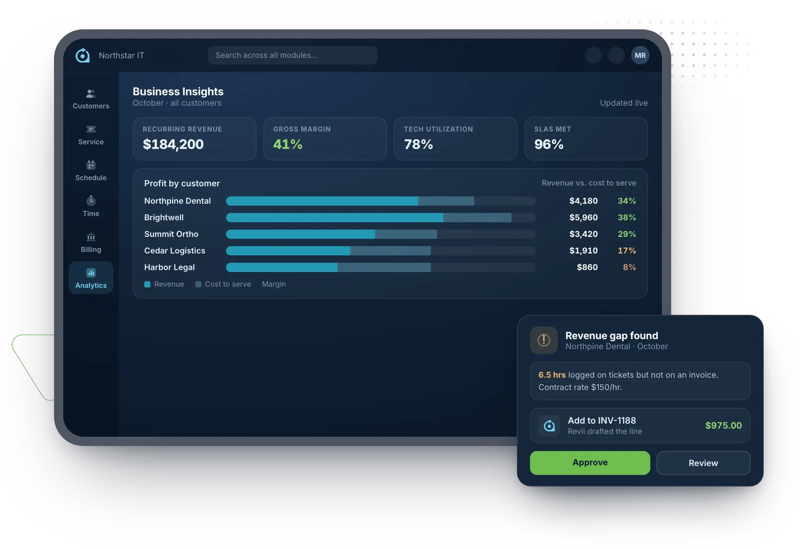Viewport: 800px width, 549px height.
Task: Select the Brightwell row label
Action: (x=164, y=217)
